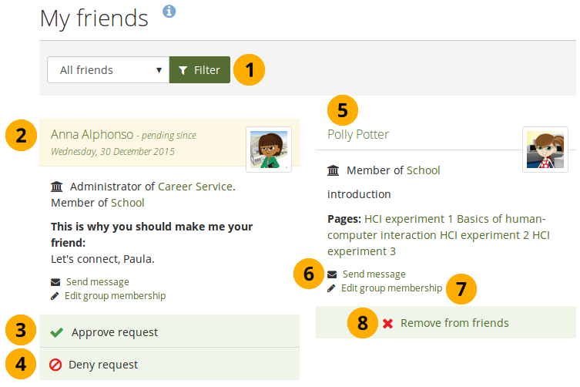Click the envelope icon under Polly Potter

tap(332, 274)
